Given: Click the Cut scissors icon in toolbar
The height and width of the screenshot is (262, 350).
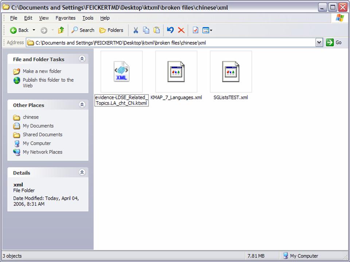Looking at the screenshot, I should [x=135, y=30].
